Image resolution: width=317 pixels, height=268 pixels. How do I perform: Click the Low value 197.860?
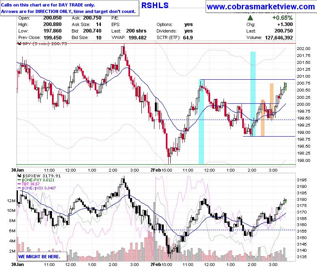coord(52,31)
